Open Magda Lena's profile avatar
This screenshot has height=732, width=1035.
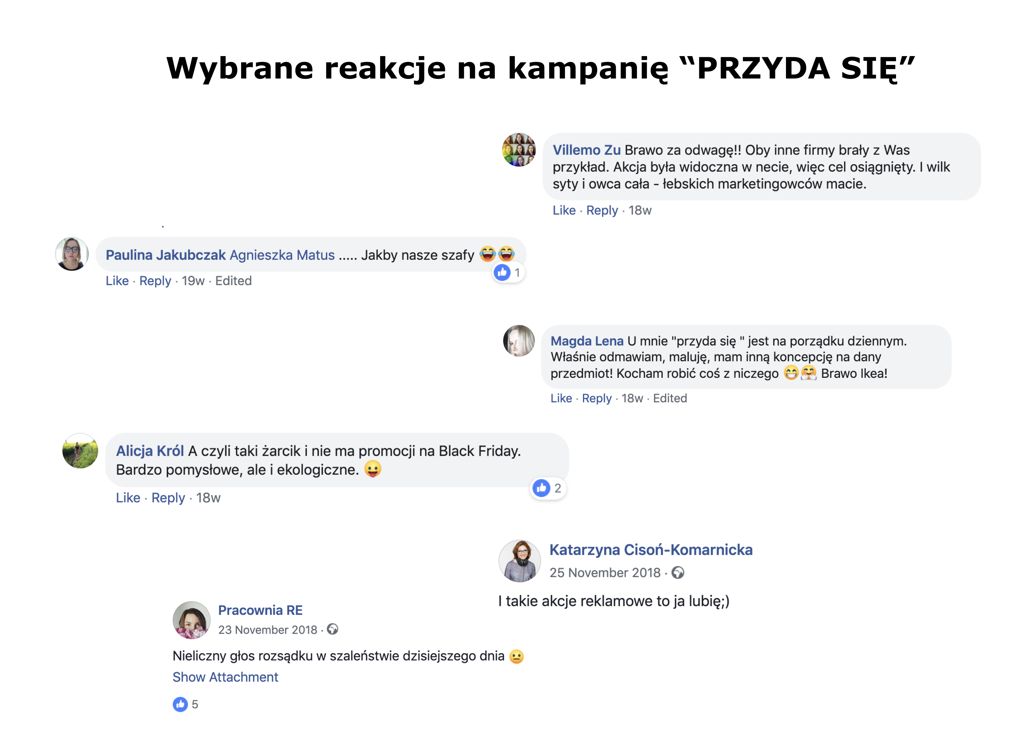pos(519,341)
